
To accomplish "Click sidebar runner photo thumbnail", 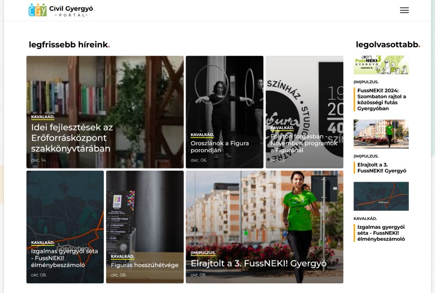I will tap(381, 134).
